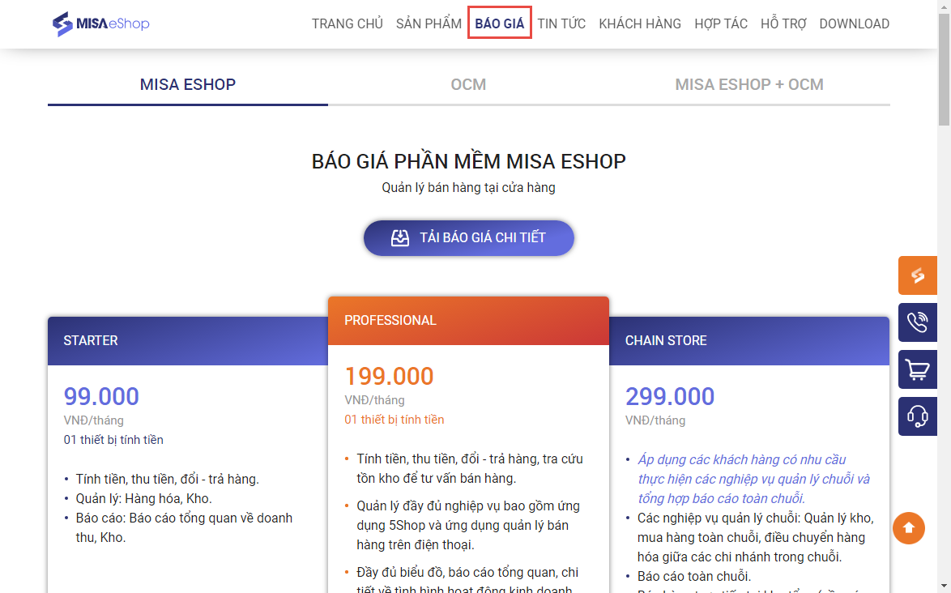Image resolution: width=951 pixels, height=593 pixels.
Task: Click the orange '01 thiết bị tính tiền' text
Action: point(394,420)
